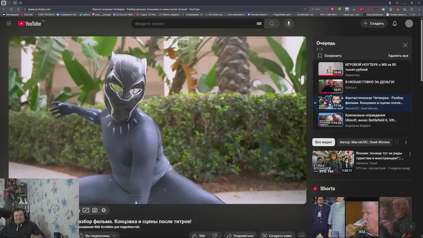Close the Очередь queue panel
Viewport: 423px width, 238px height.
[405, 45]
